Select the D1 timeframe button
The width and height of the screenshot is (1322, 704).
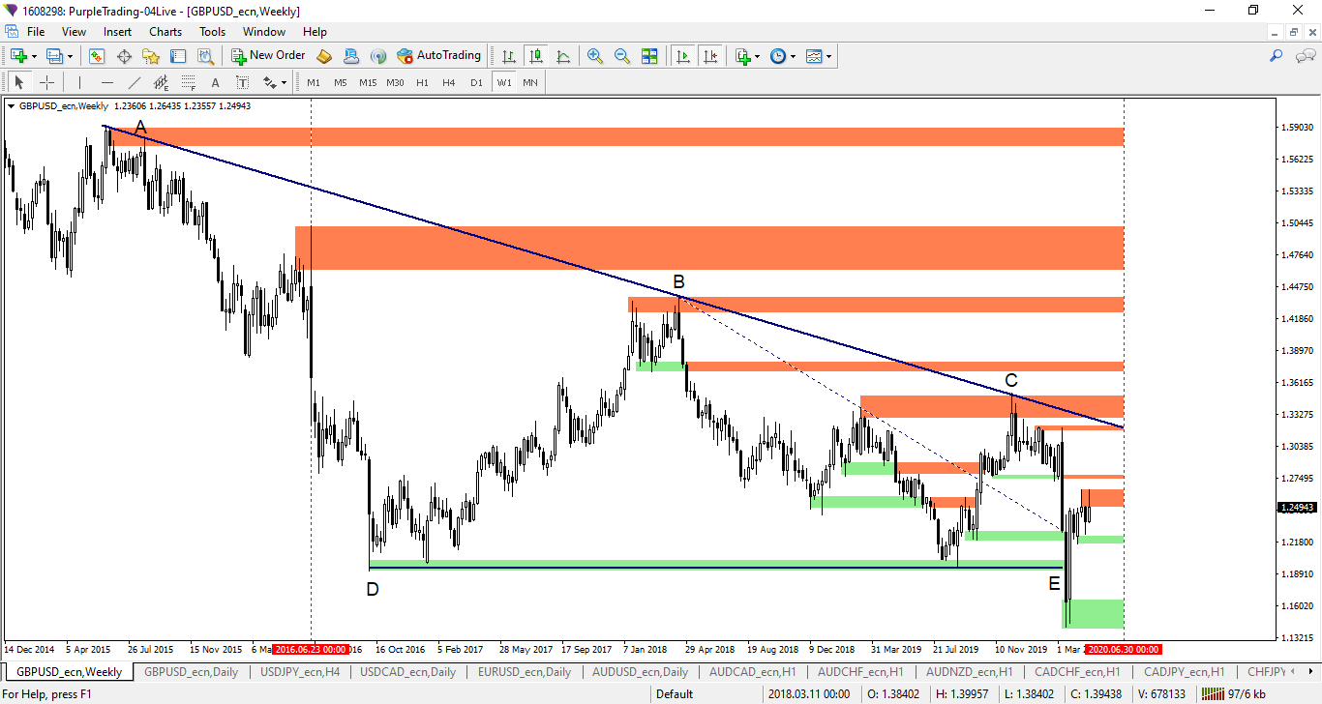point(476,82)
